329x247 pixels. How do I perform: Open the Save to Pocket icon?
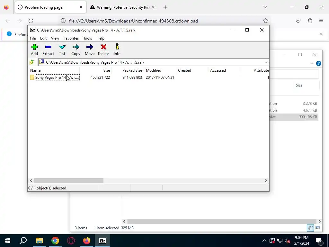298,21
